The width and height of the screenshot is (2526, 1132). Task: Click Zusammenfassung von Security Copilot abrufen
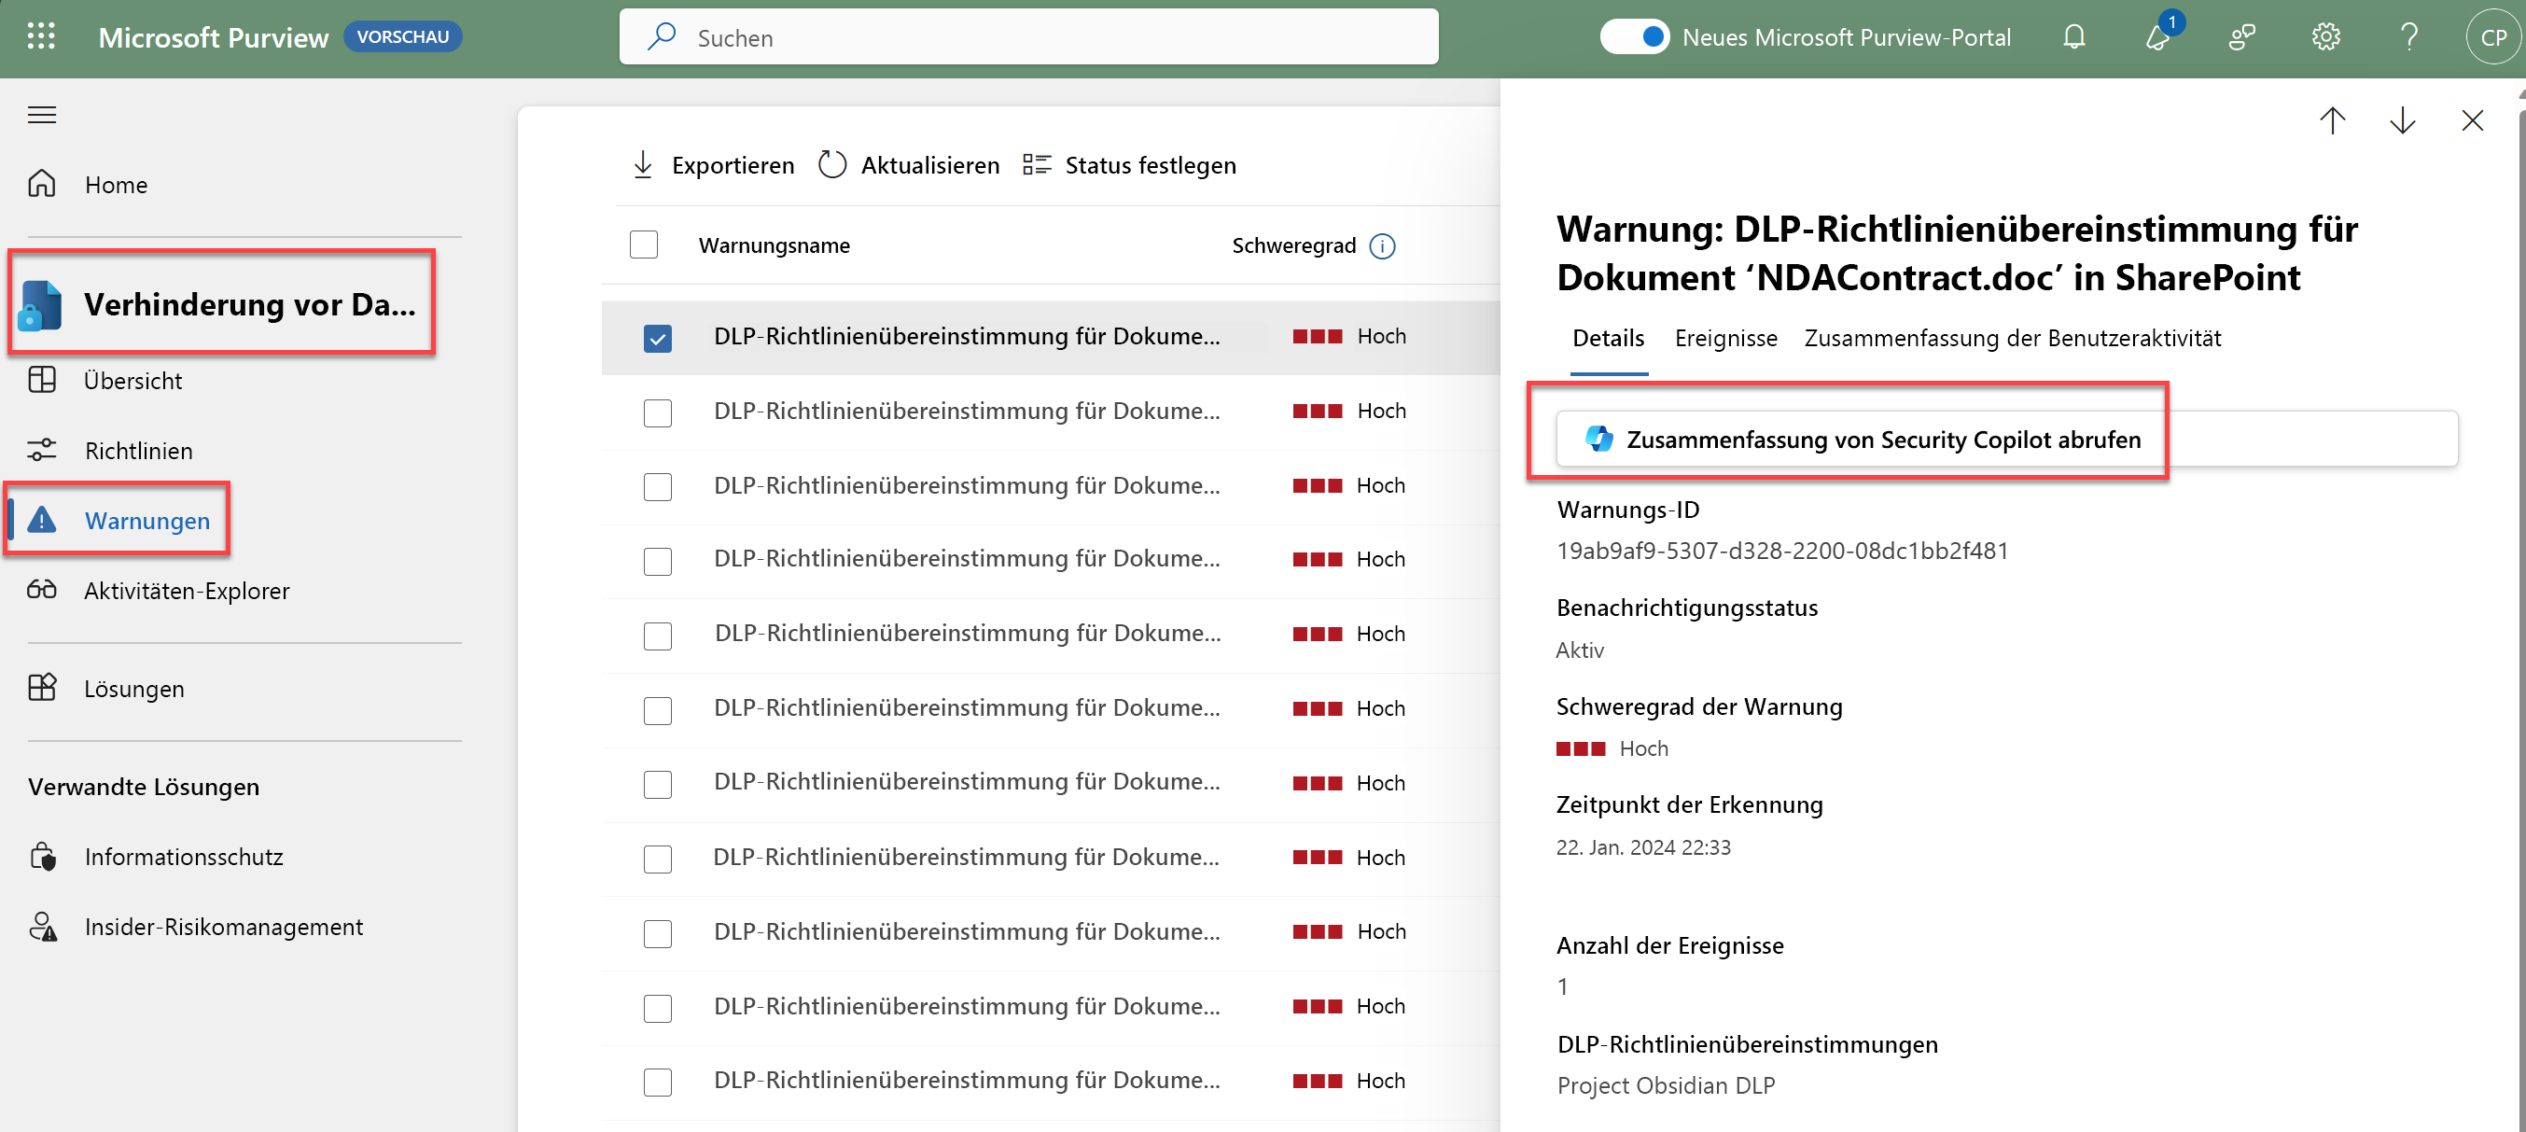1882,440
